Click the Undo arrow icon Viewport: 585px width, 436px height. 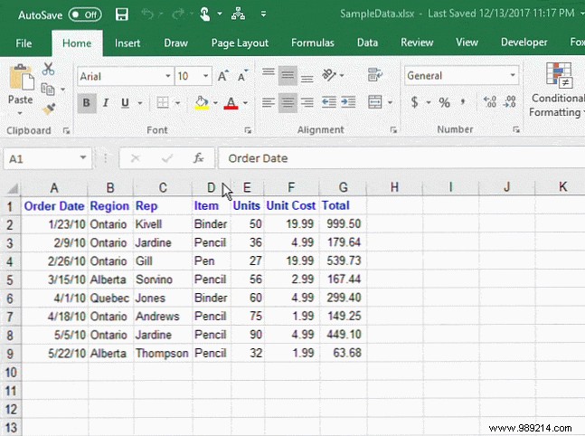[x=147, y=14]
